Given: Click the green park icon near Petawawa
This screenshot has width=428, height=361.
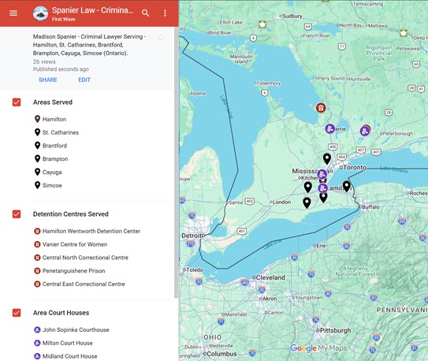Looking at the screenshot, I should 403,33.
